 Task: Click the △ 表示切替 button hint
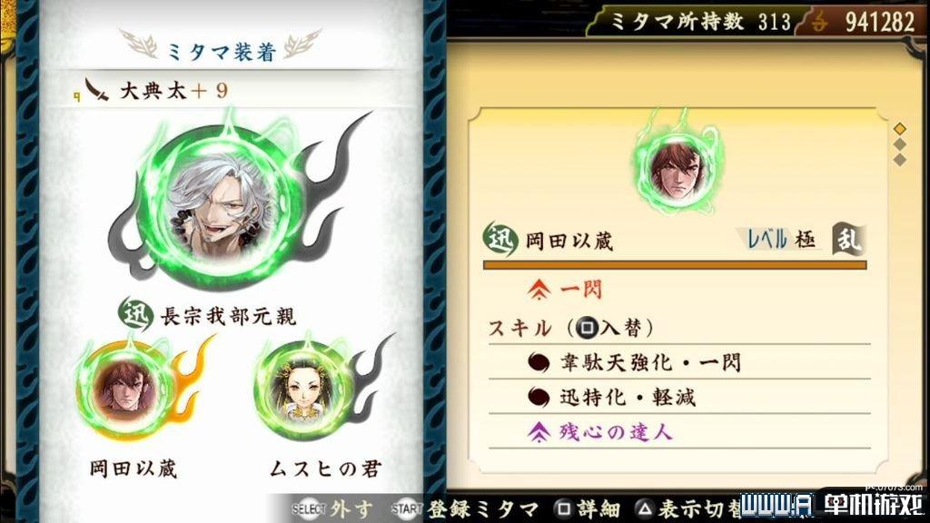click(x=689, y=508)
